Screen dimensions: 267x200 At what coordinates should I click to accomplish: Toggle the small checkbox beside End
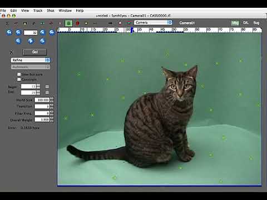point(47,92)
